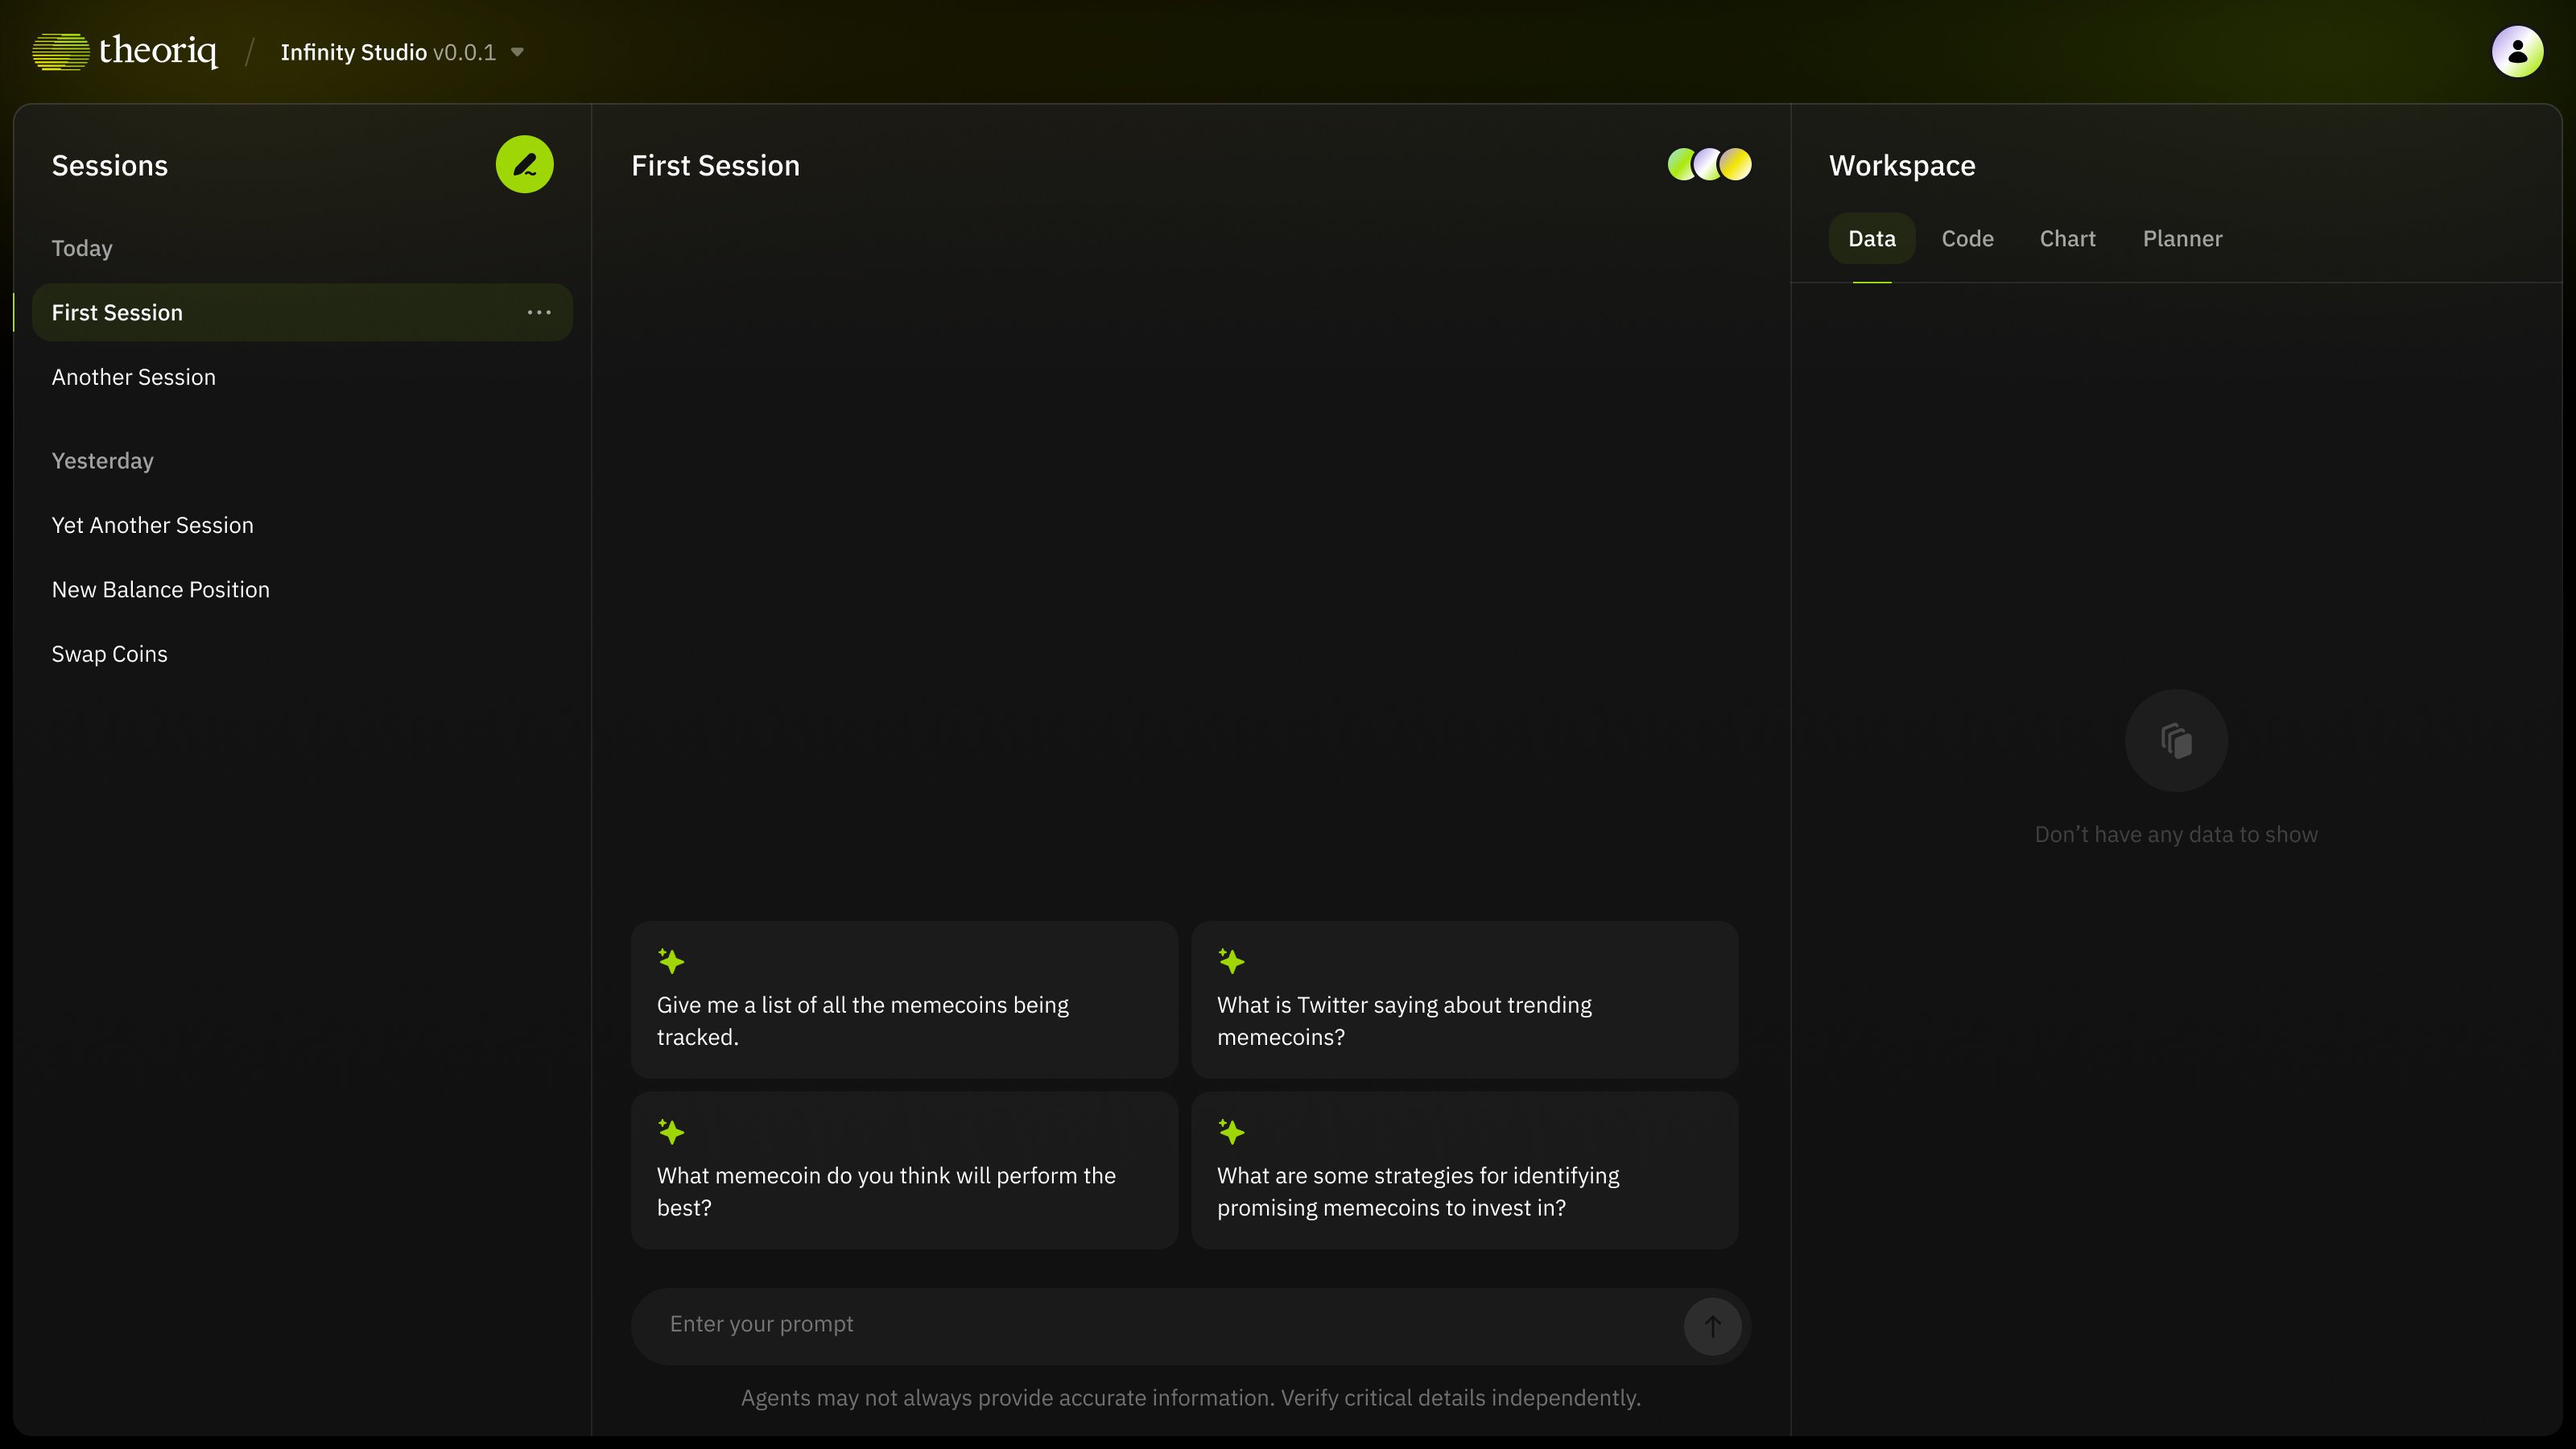Click the theoriq logo

click(125, 52)
